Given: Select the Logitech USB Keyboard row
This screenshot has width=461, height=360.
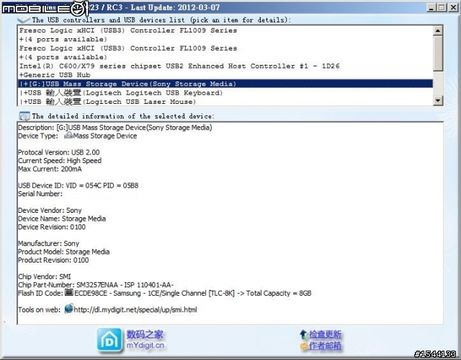Looking at the screenshot, I should [x=225, y=93].
